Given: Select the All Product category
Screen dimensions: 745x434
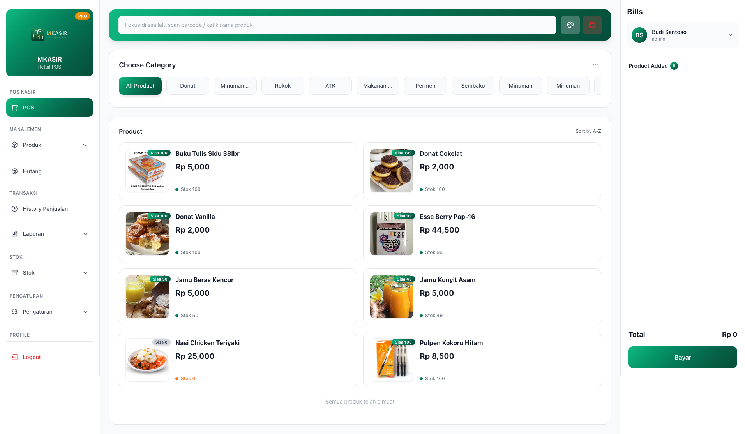Looking at the screenshot, I should pyautogui.click(x=140, y=86).
